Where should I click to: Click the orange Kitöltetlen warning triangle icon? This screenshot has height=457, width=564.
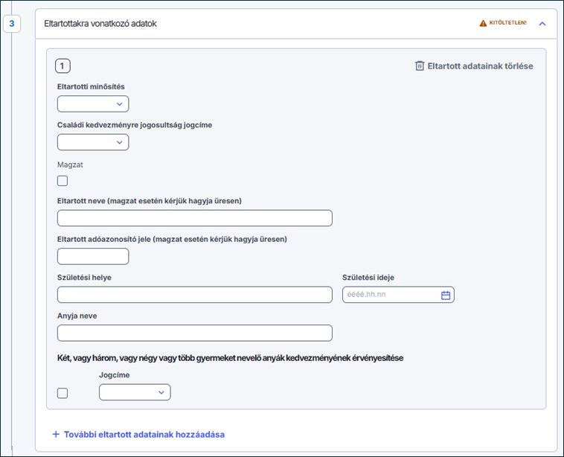click(484, 24)
